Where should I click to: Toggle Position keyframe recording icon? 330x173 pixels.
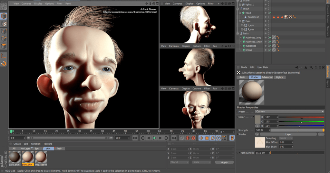click(201, 138)
